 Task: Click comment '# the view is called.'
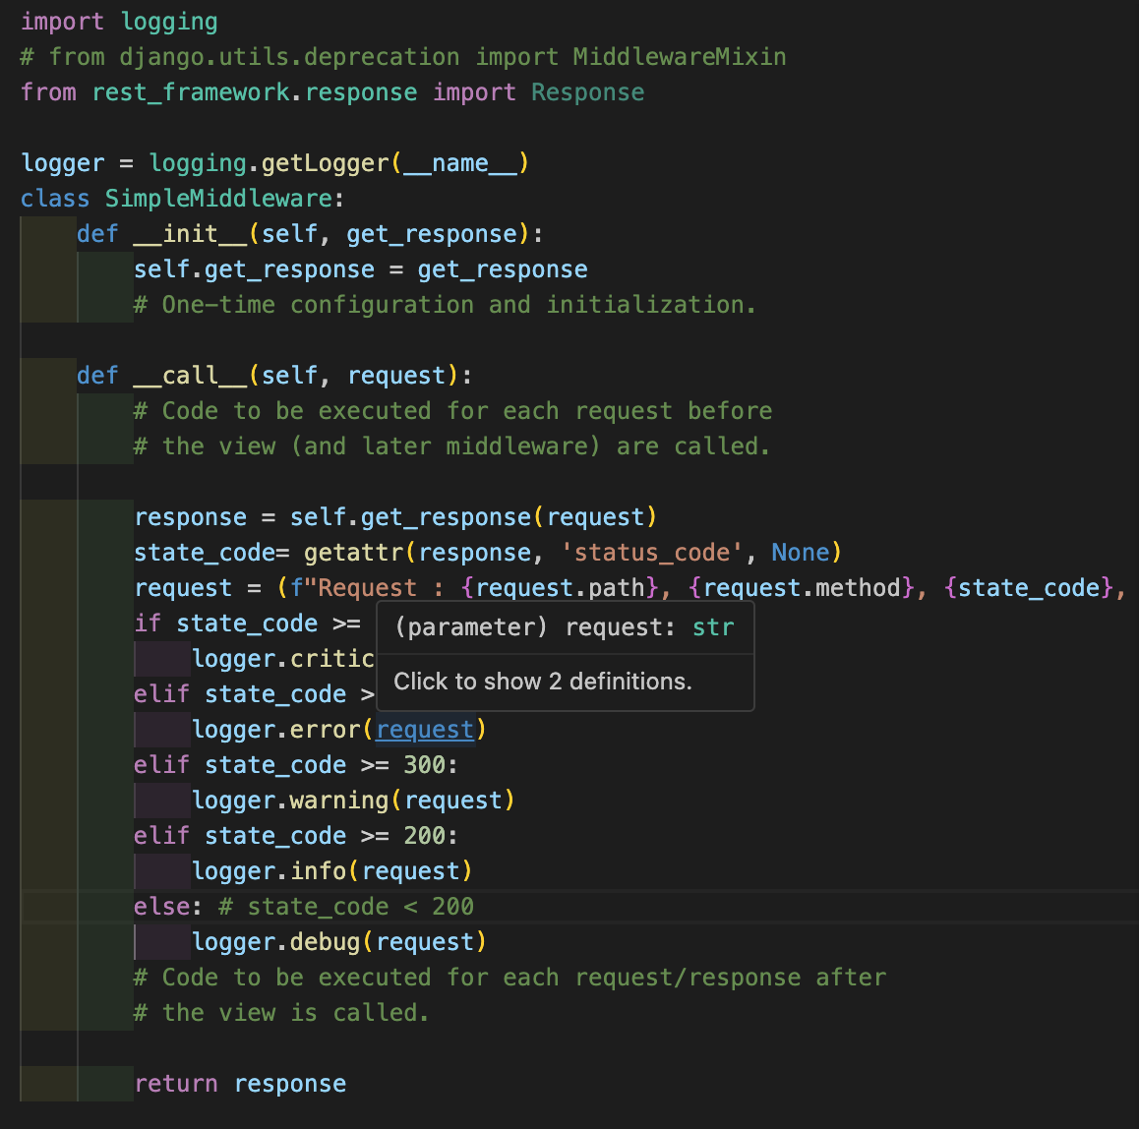[282, 1013]
